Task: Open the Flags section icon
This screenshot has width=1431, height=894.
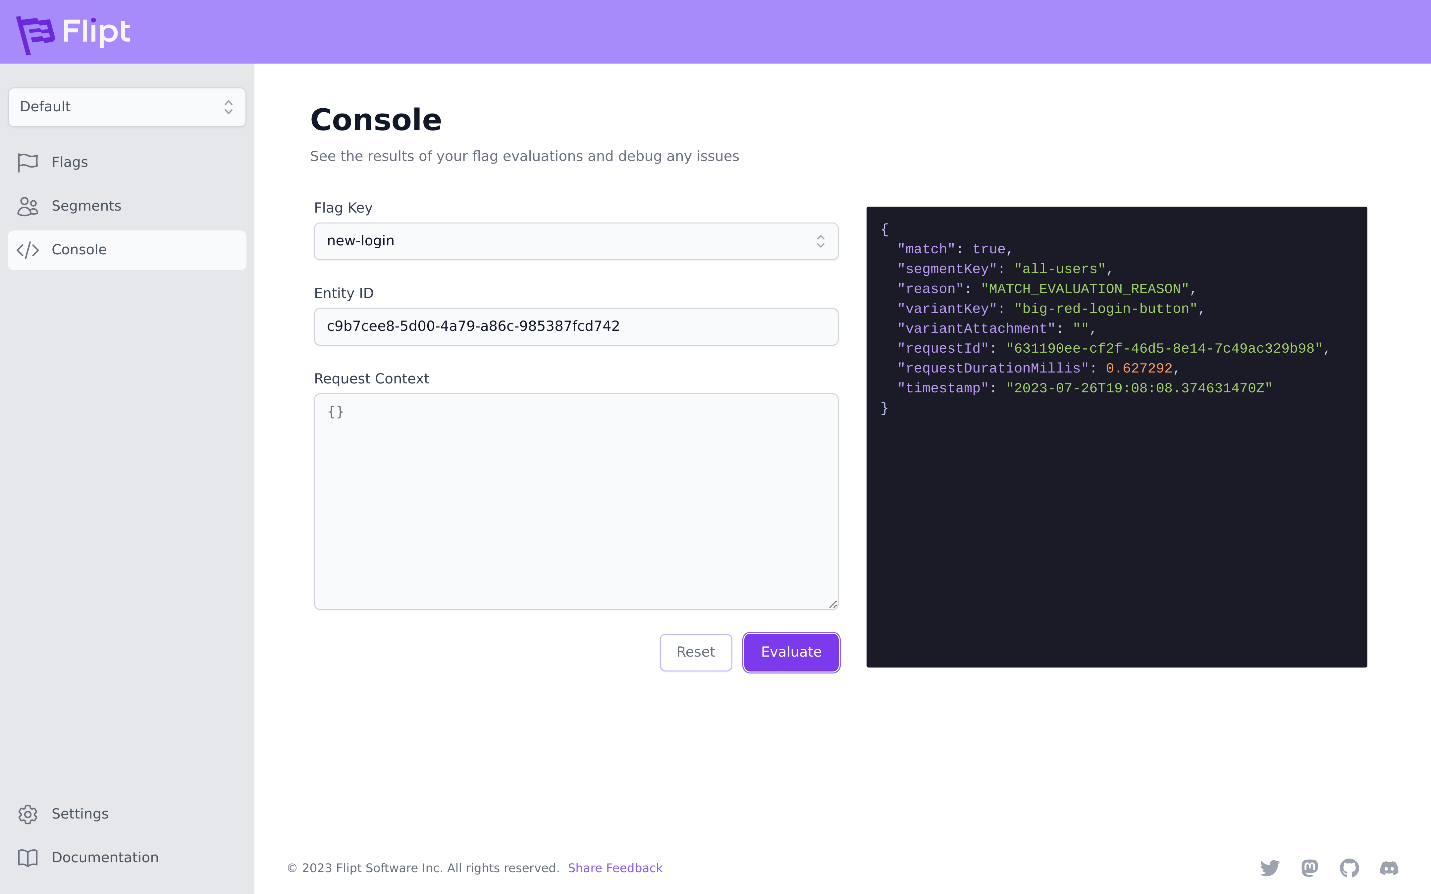Action: 28,162
